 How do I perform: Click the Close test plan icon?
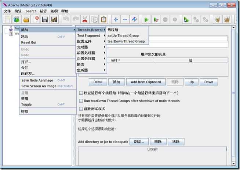pos(36,19)
